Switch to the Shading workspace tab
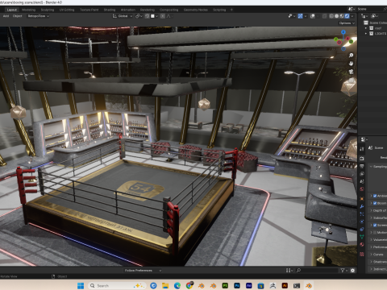The image size is (387, 290). coord(110,10)
